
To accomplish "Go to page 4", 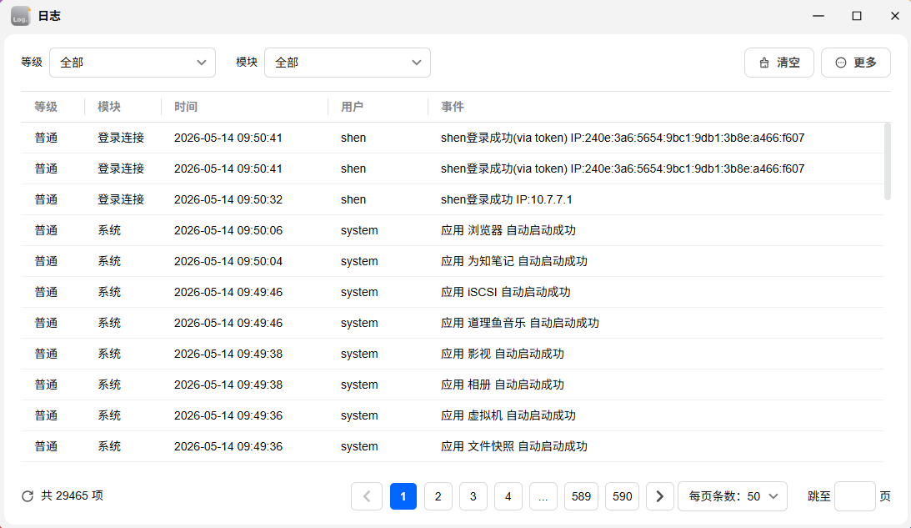I will click(x=508, y=496).
